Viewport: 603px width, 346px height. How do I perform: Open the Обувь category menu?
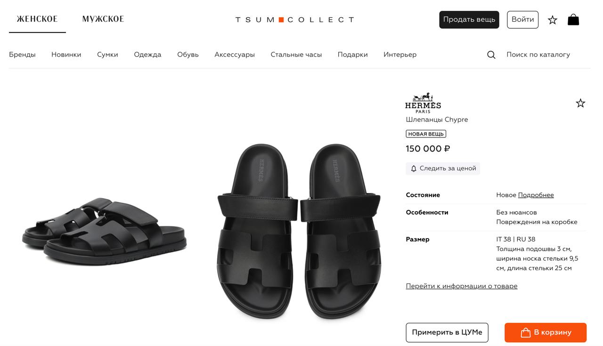[188, 55]
